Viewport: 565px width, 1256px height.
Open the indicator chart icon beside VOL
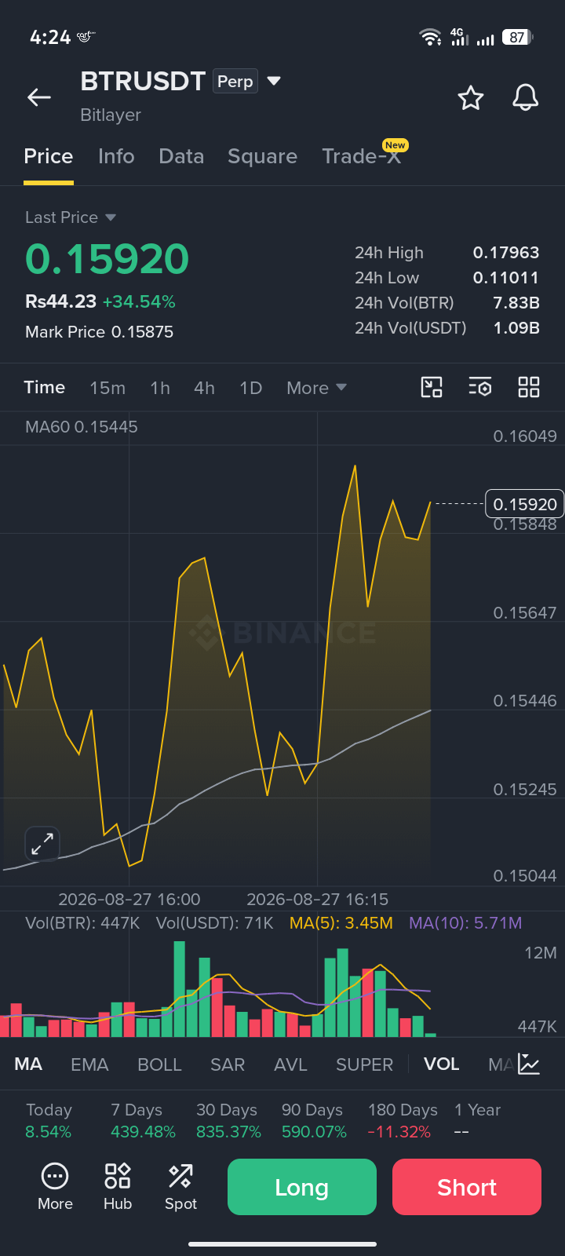click(x=529, y=1064)
